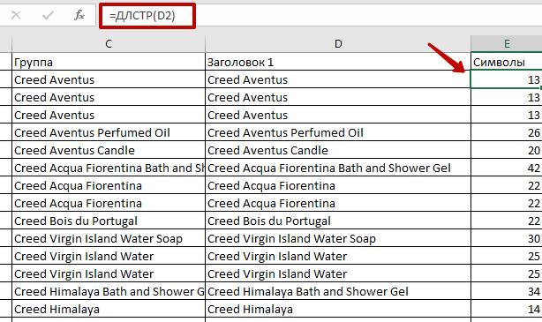The width and height of the screenshot is (542, 322).
Task: Click the cell showing 34 in column E
Action: (x=507, y=291)
